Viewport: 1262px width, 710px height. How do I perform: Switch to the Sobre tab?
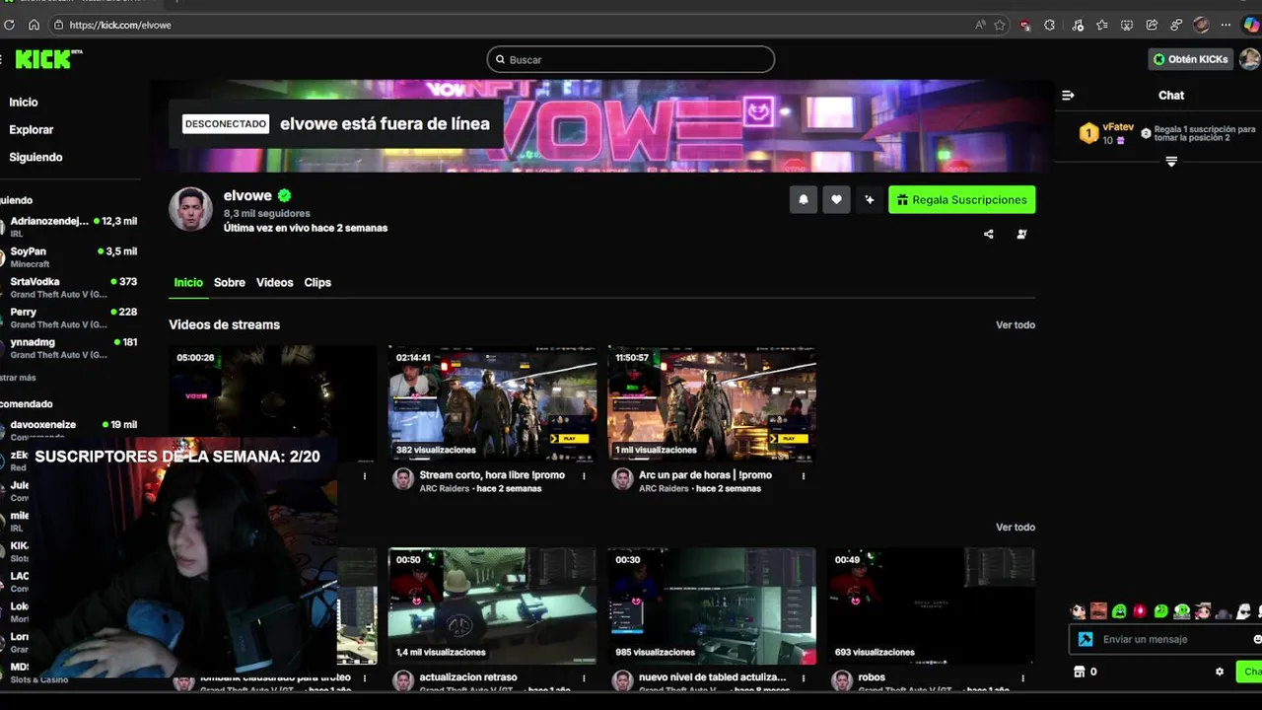coord(230,282)
